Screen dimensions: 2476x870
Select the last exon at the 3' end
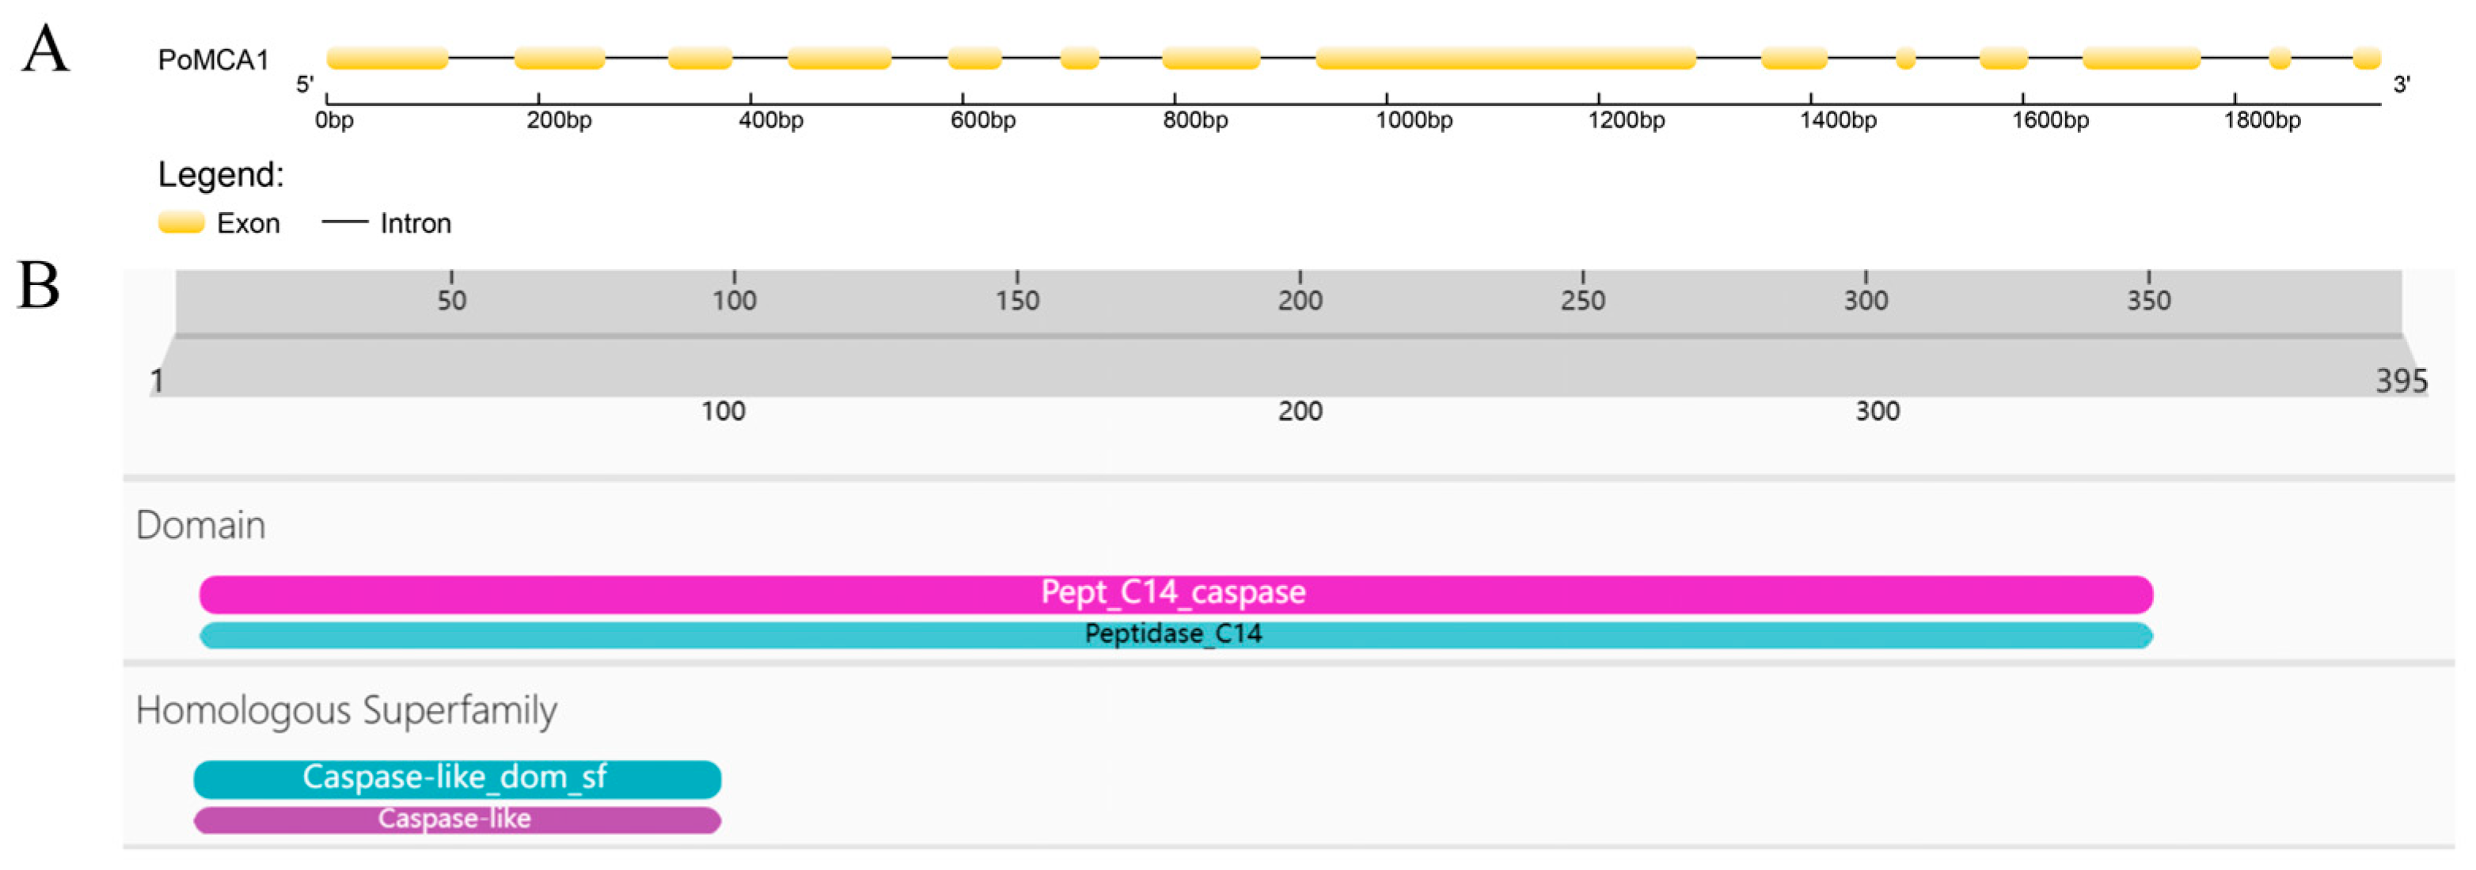tap(2365, 59)
